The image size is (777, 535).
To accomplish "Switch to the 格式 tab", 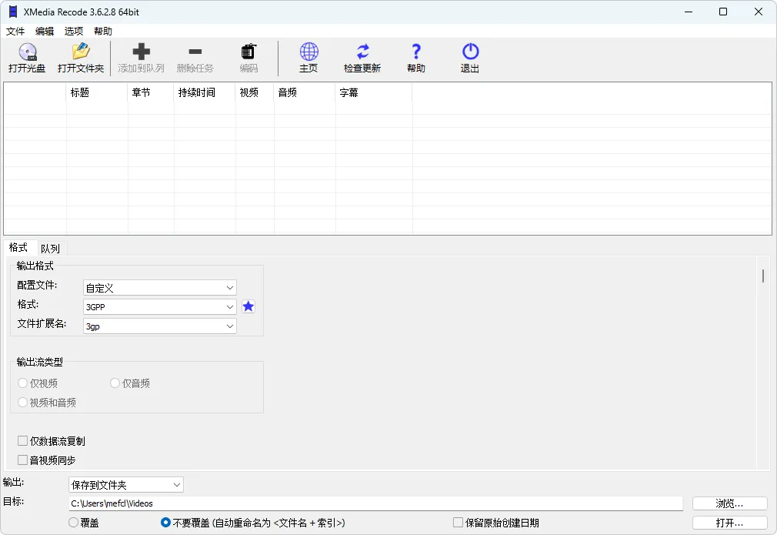I will tap(18, 247).
